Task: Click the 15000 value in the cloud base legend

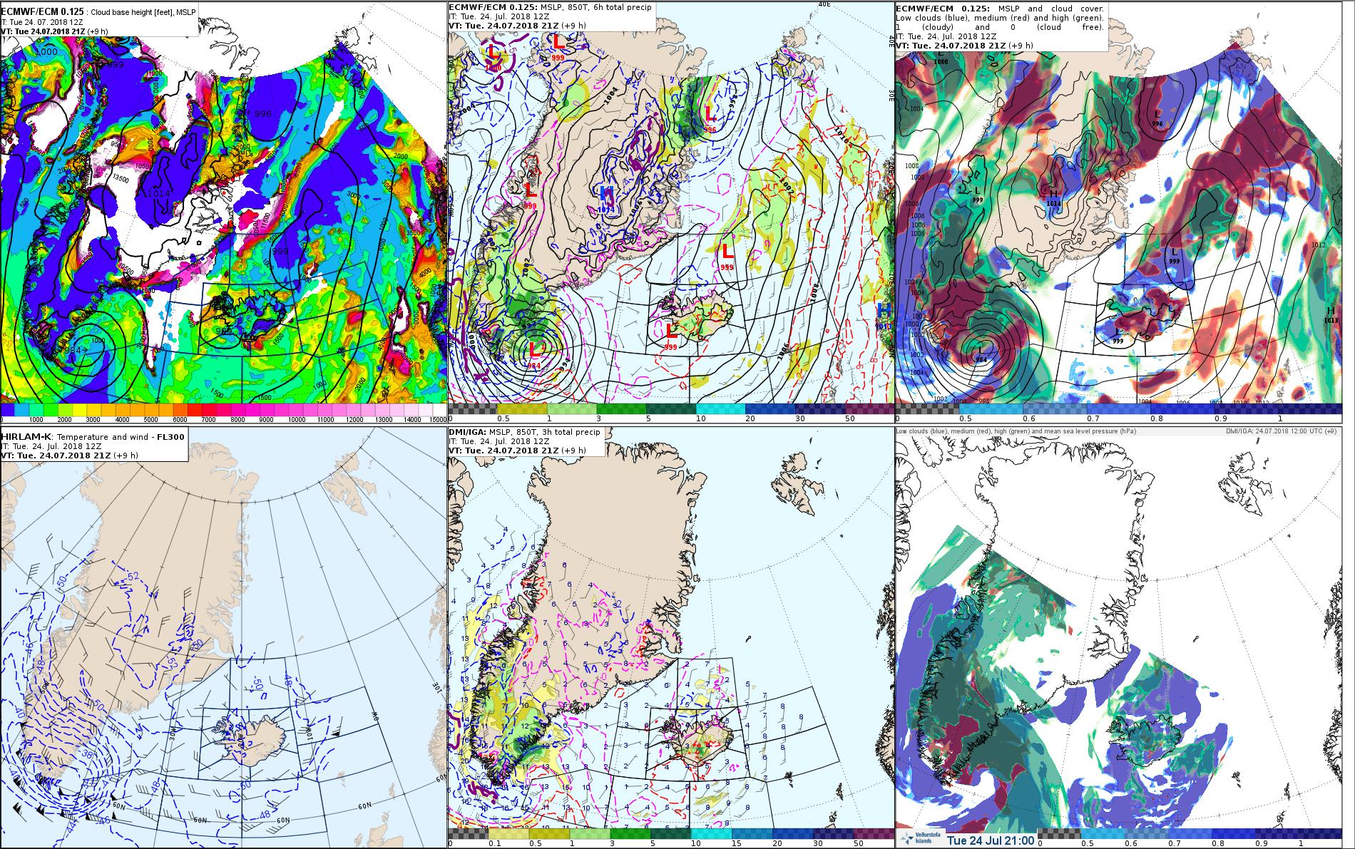Action: [x=436, y=421]
